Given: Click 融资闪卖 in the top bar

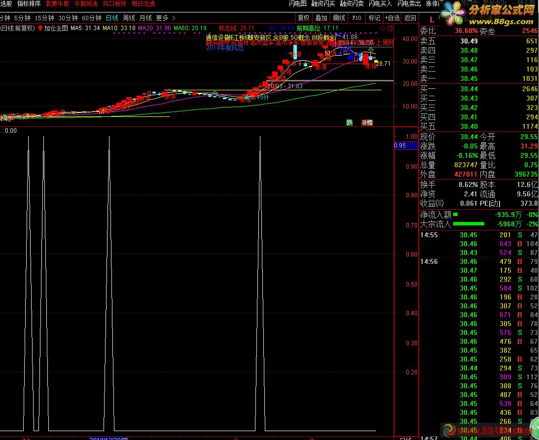Looking at the screenshot, I should [x=352, y=3].
